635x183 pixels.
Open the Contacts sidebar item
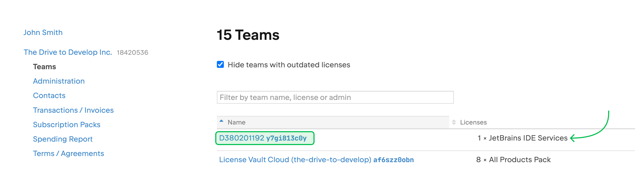(x=49, y=96)
